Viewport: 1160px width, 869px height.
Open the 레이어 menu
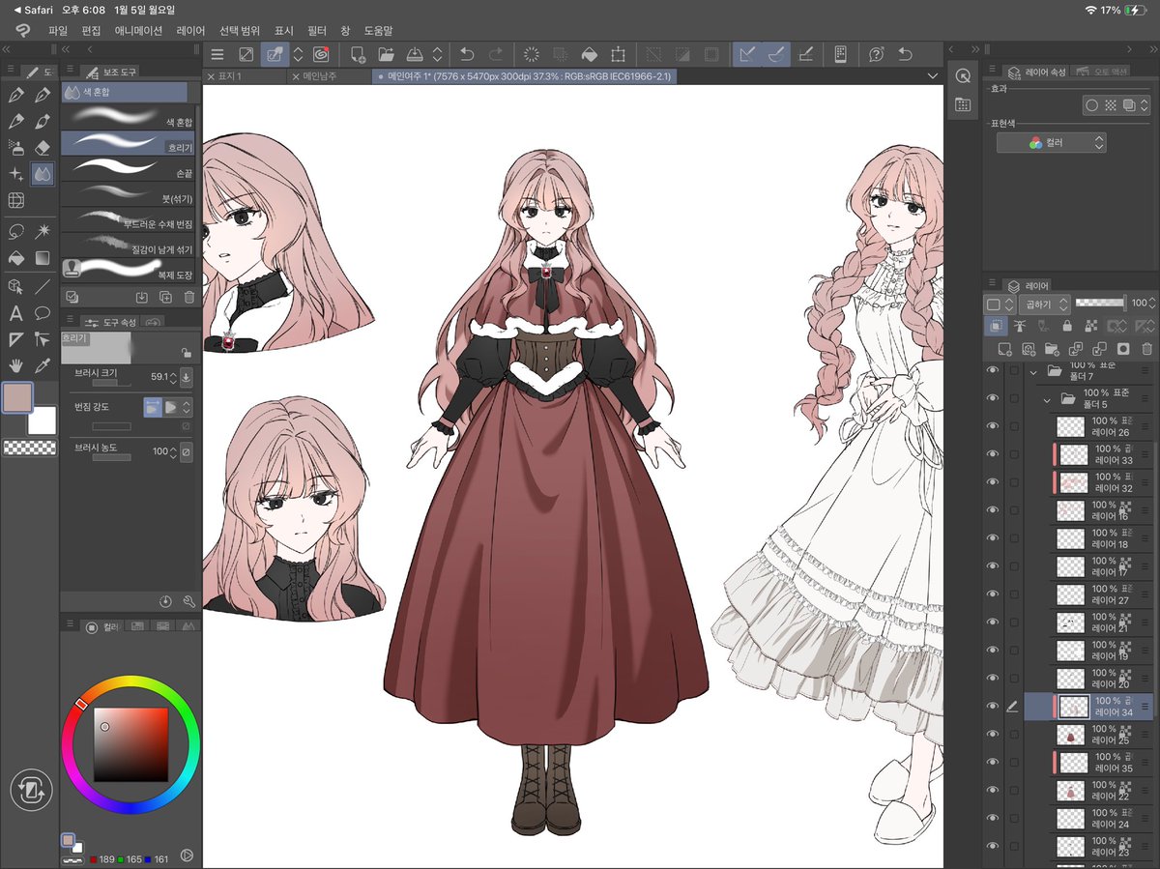[x=190, y=30]
